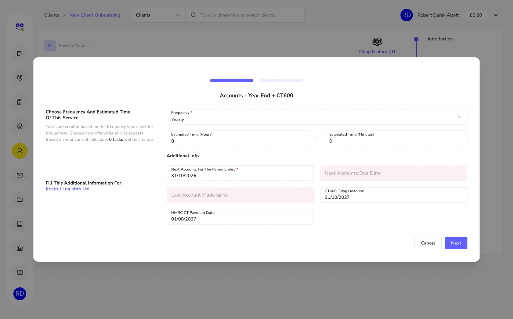Open the Frequency dropdown set to Yearly

click(317, 117)
